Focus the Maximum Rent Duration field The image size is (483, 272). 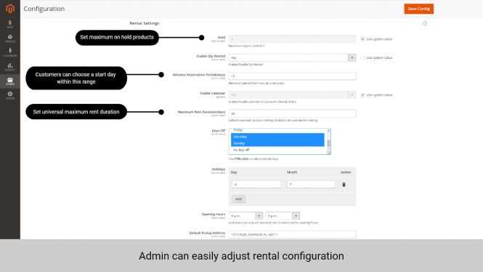(292, 113)
